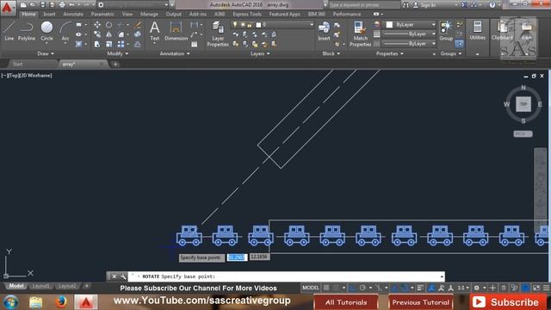Image resolution: width=551 pixels, height=310 pixels.
Task: Click the Explode tool in Modify panel
Action: (x=138, y=34)
